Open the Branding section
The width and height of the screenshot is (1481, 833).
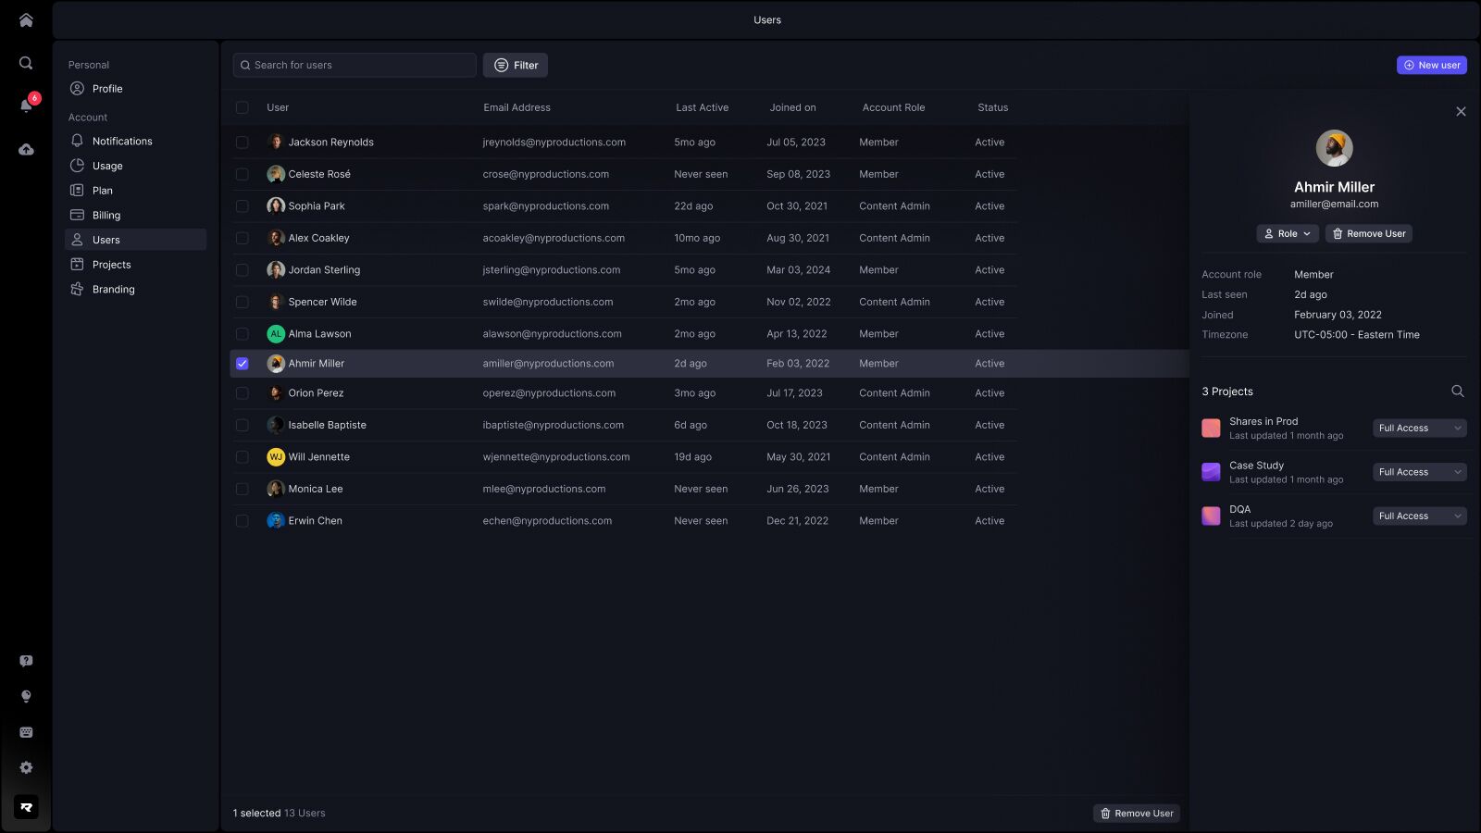pos(113,289)
